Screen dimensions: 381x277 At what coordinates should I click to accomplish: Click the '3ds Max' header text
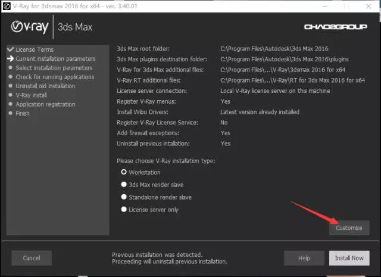tap(75, 27)
